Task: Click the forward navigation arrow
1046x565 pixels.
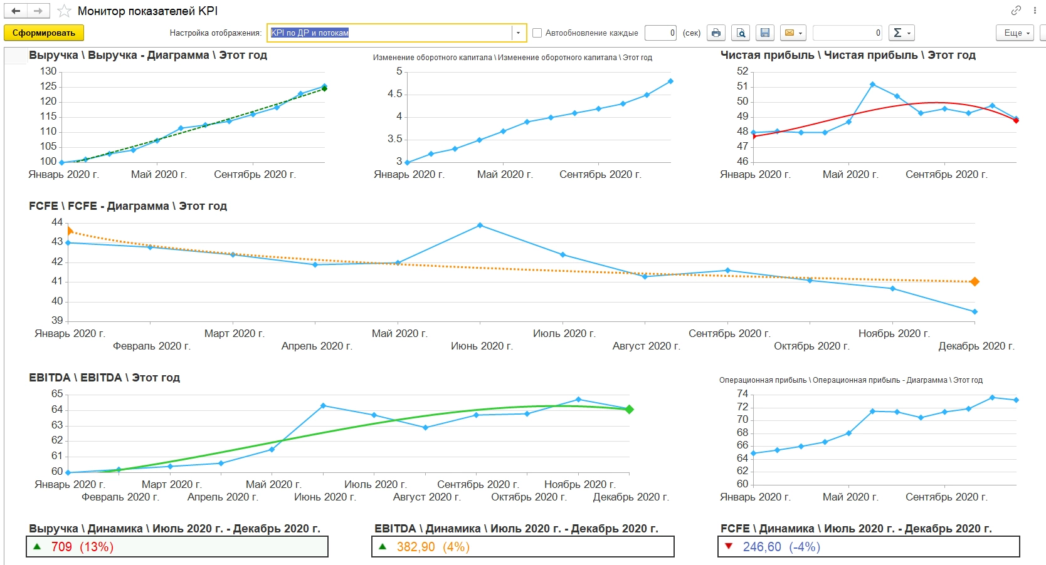Action: pyautogui.click(x=38, y=11)
